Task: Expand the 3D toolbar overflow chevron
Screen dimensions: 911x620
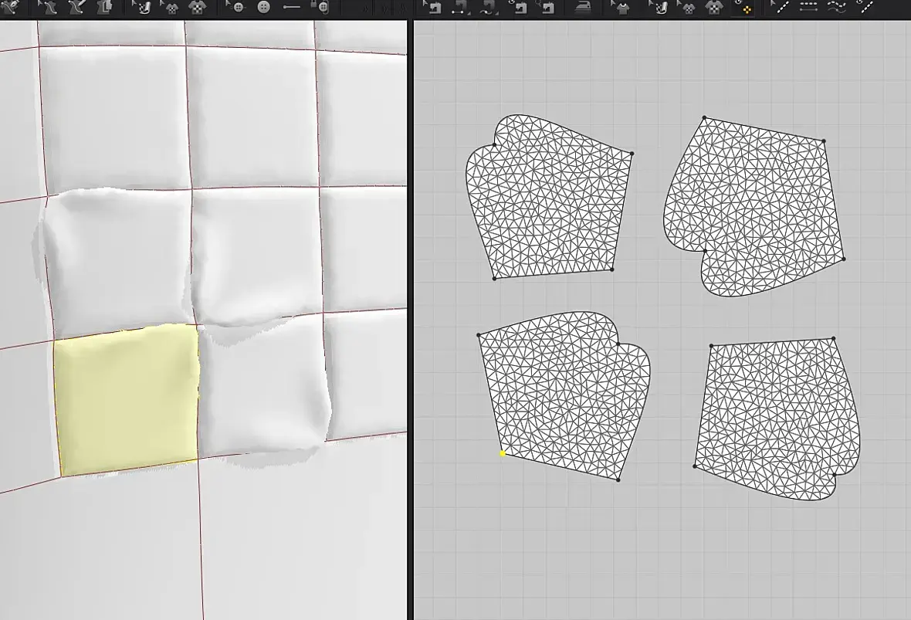Action: (365, 9)
